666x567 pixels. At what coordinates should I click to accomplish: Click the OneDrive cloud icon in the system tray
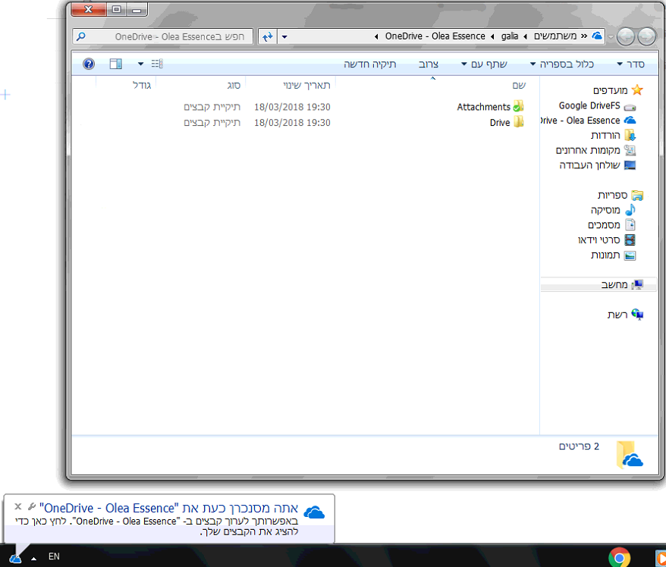15,556
